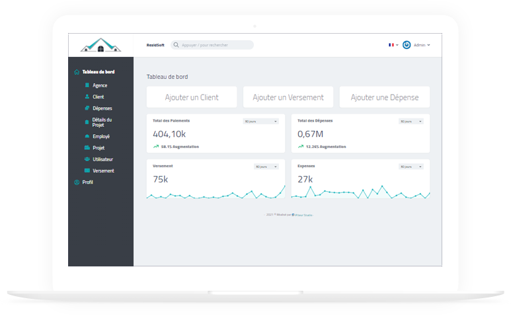Click the Client person icon
Viewport: 511px width, 316px height.
(x=87, y=97)
